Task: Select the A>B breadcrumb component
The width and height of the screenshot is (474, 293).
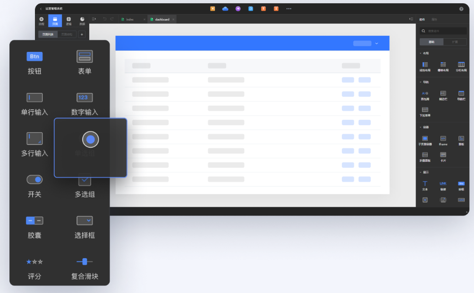Action: (425, 96)
